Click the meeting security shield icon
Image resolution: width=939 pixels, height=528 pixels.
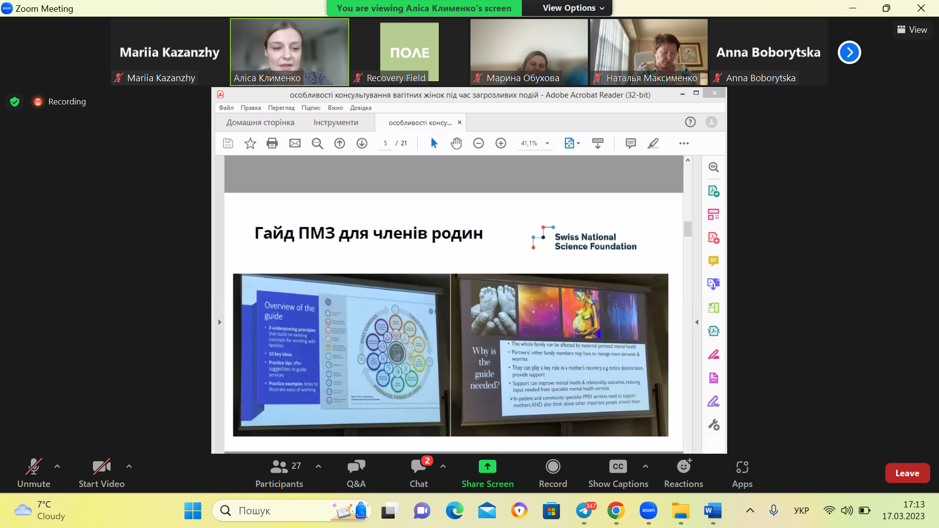tap(15, 102)
